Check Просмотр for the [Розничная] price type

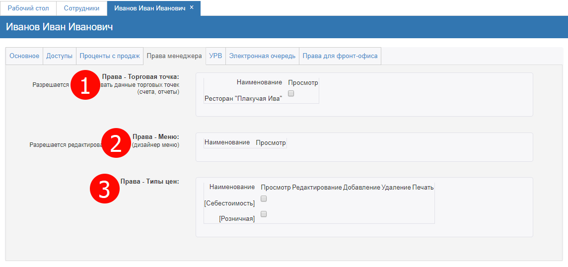264,214
